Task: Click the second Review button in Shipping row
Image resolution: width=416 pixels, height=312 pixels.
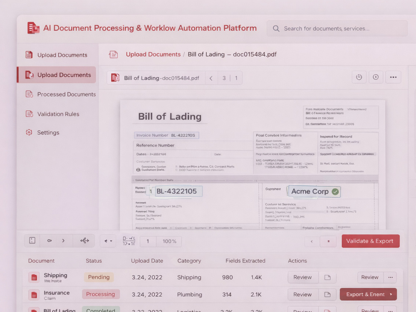Action: 370,277
